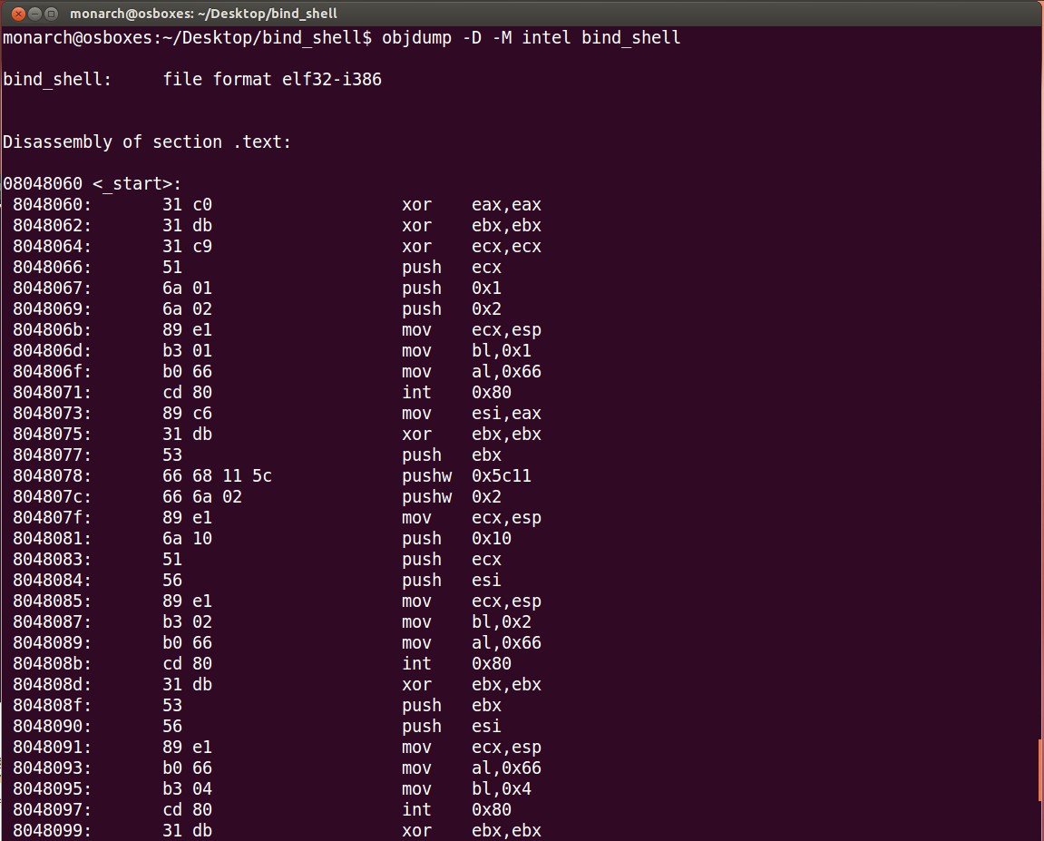Click address '8048060:' in the listing
Screen dimensions: 1044x841
(x=52, y=204)
